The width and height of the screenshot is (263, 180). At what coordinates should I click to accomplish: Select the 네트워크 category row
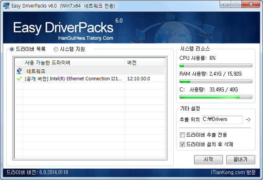(90, 71)
